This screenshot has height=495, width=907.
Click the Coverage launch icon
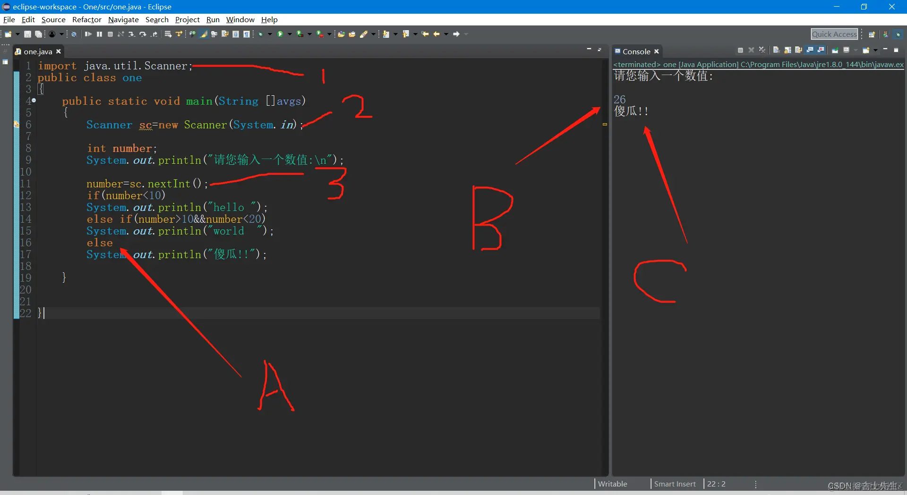point(299,34)
